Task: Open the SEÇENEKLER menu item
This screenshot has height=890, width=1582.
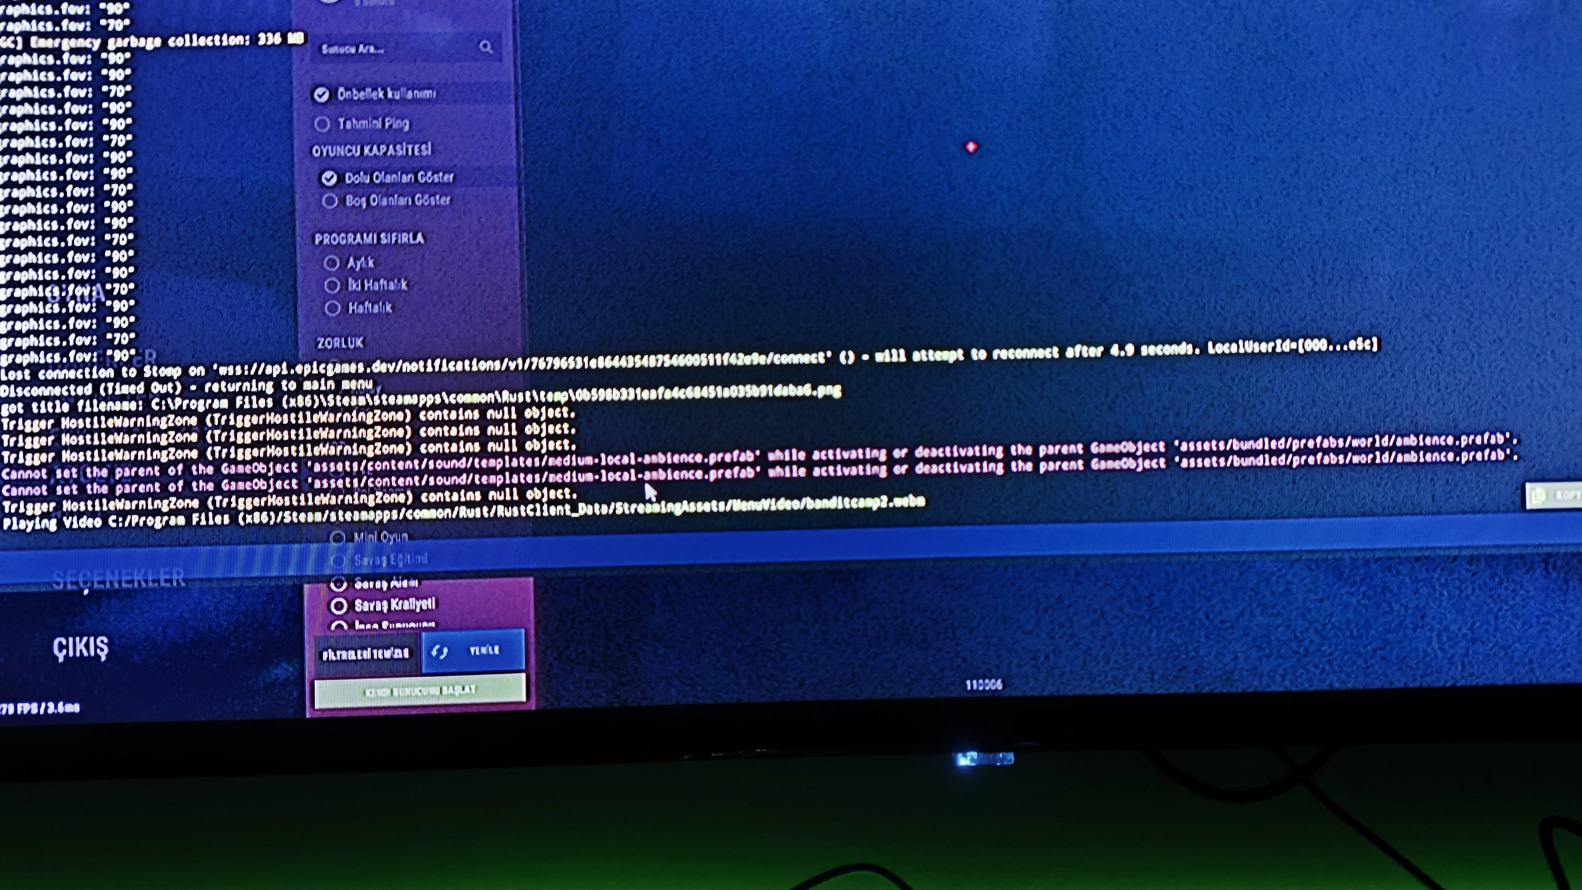Action: coord(119,579)
